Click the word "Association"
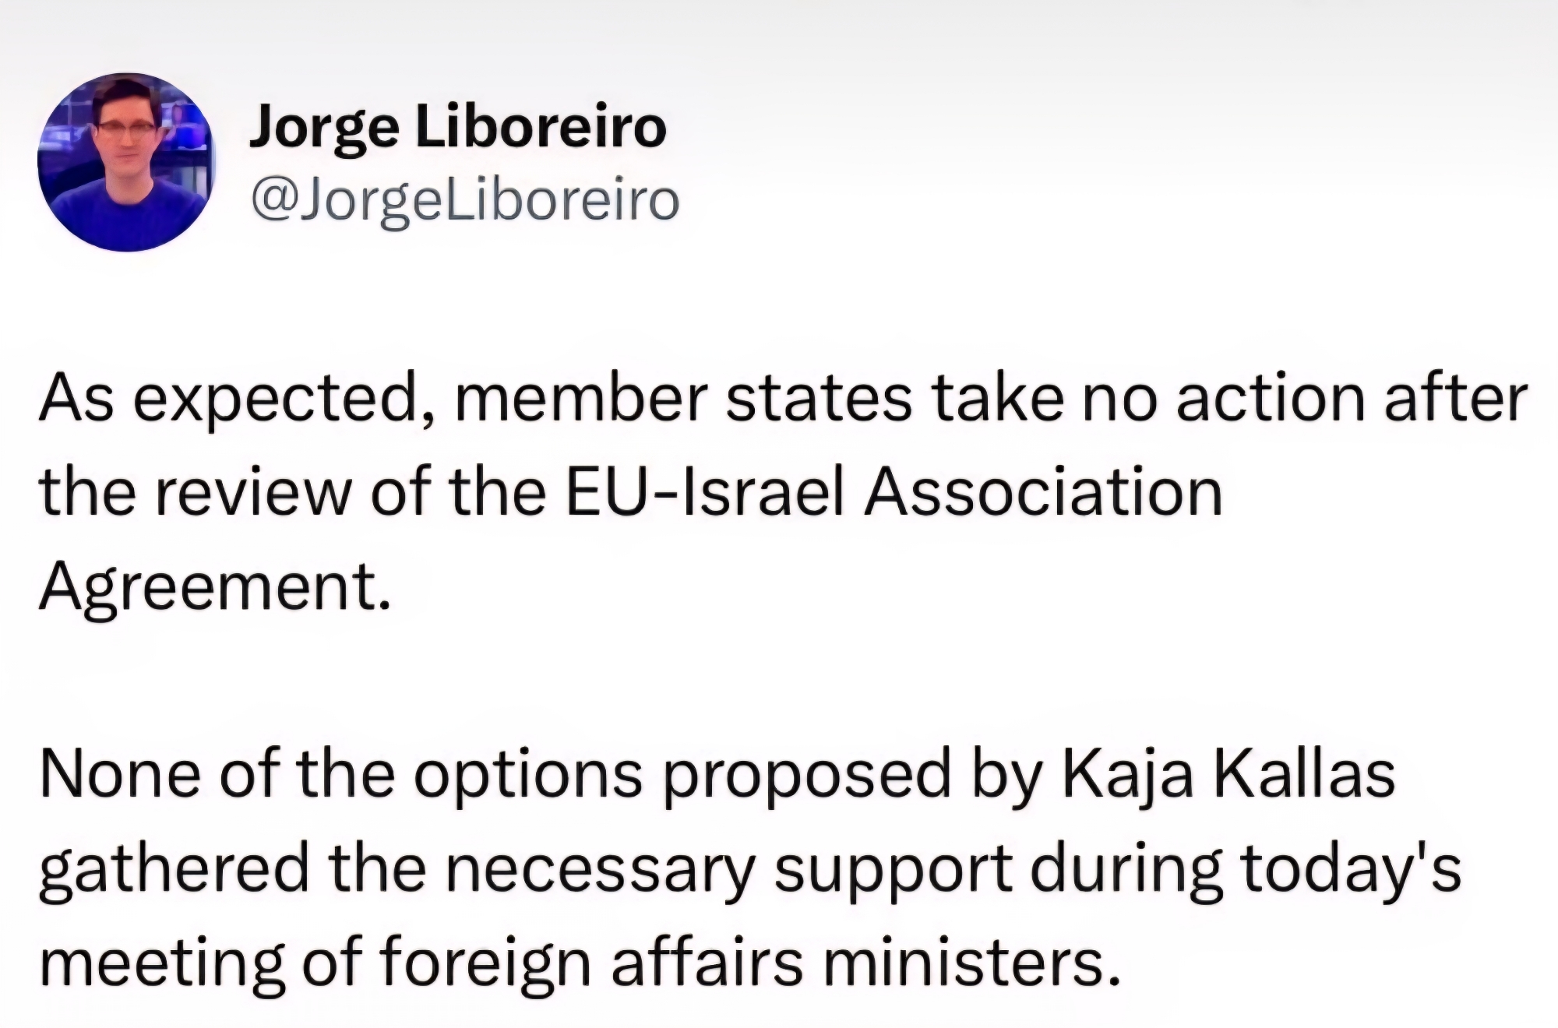 pos(1044,492)
